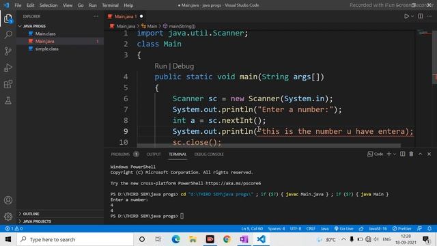Image resolution: width=437 pixels, height=246 pixels.
Task: Open Explorer Views and More Actions menu
Action: pyautogui.click(x=96, y=16)
